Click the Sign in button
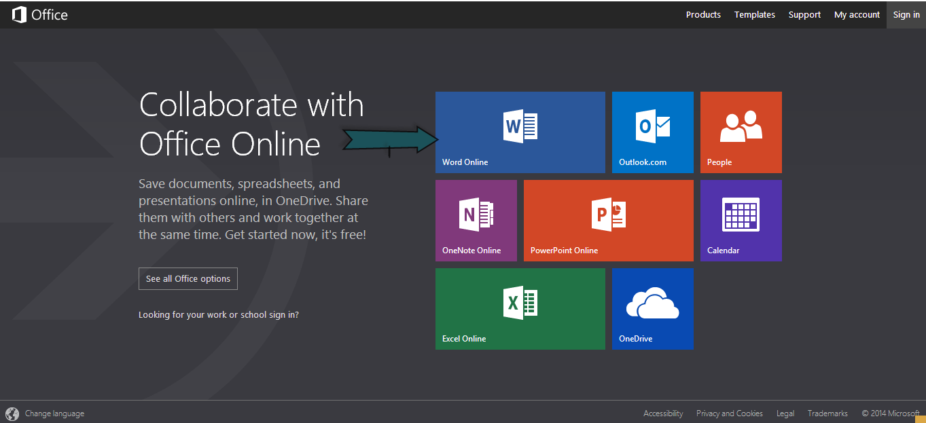 coord(906,14)
